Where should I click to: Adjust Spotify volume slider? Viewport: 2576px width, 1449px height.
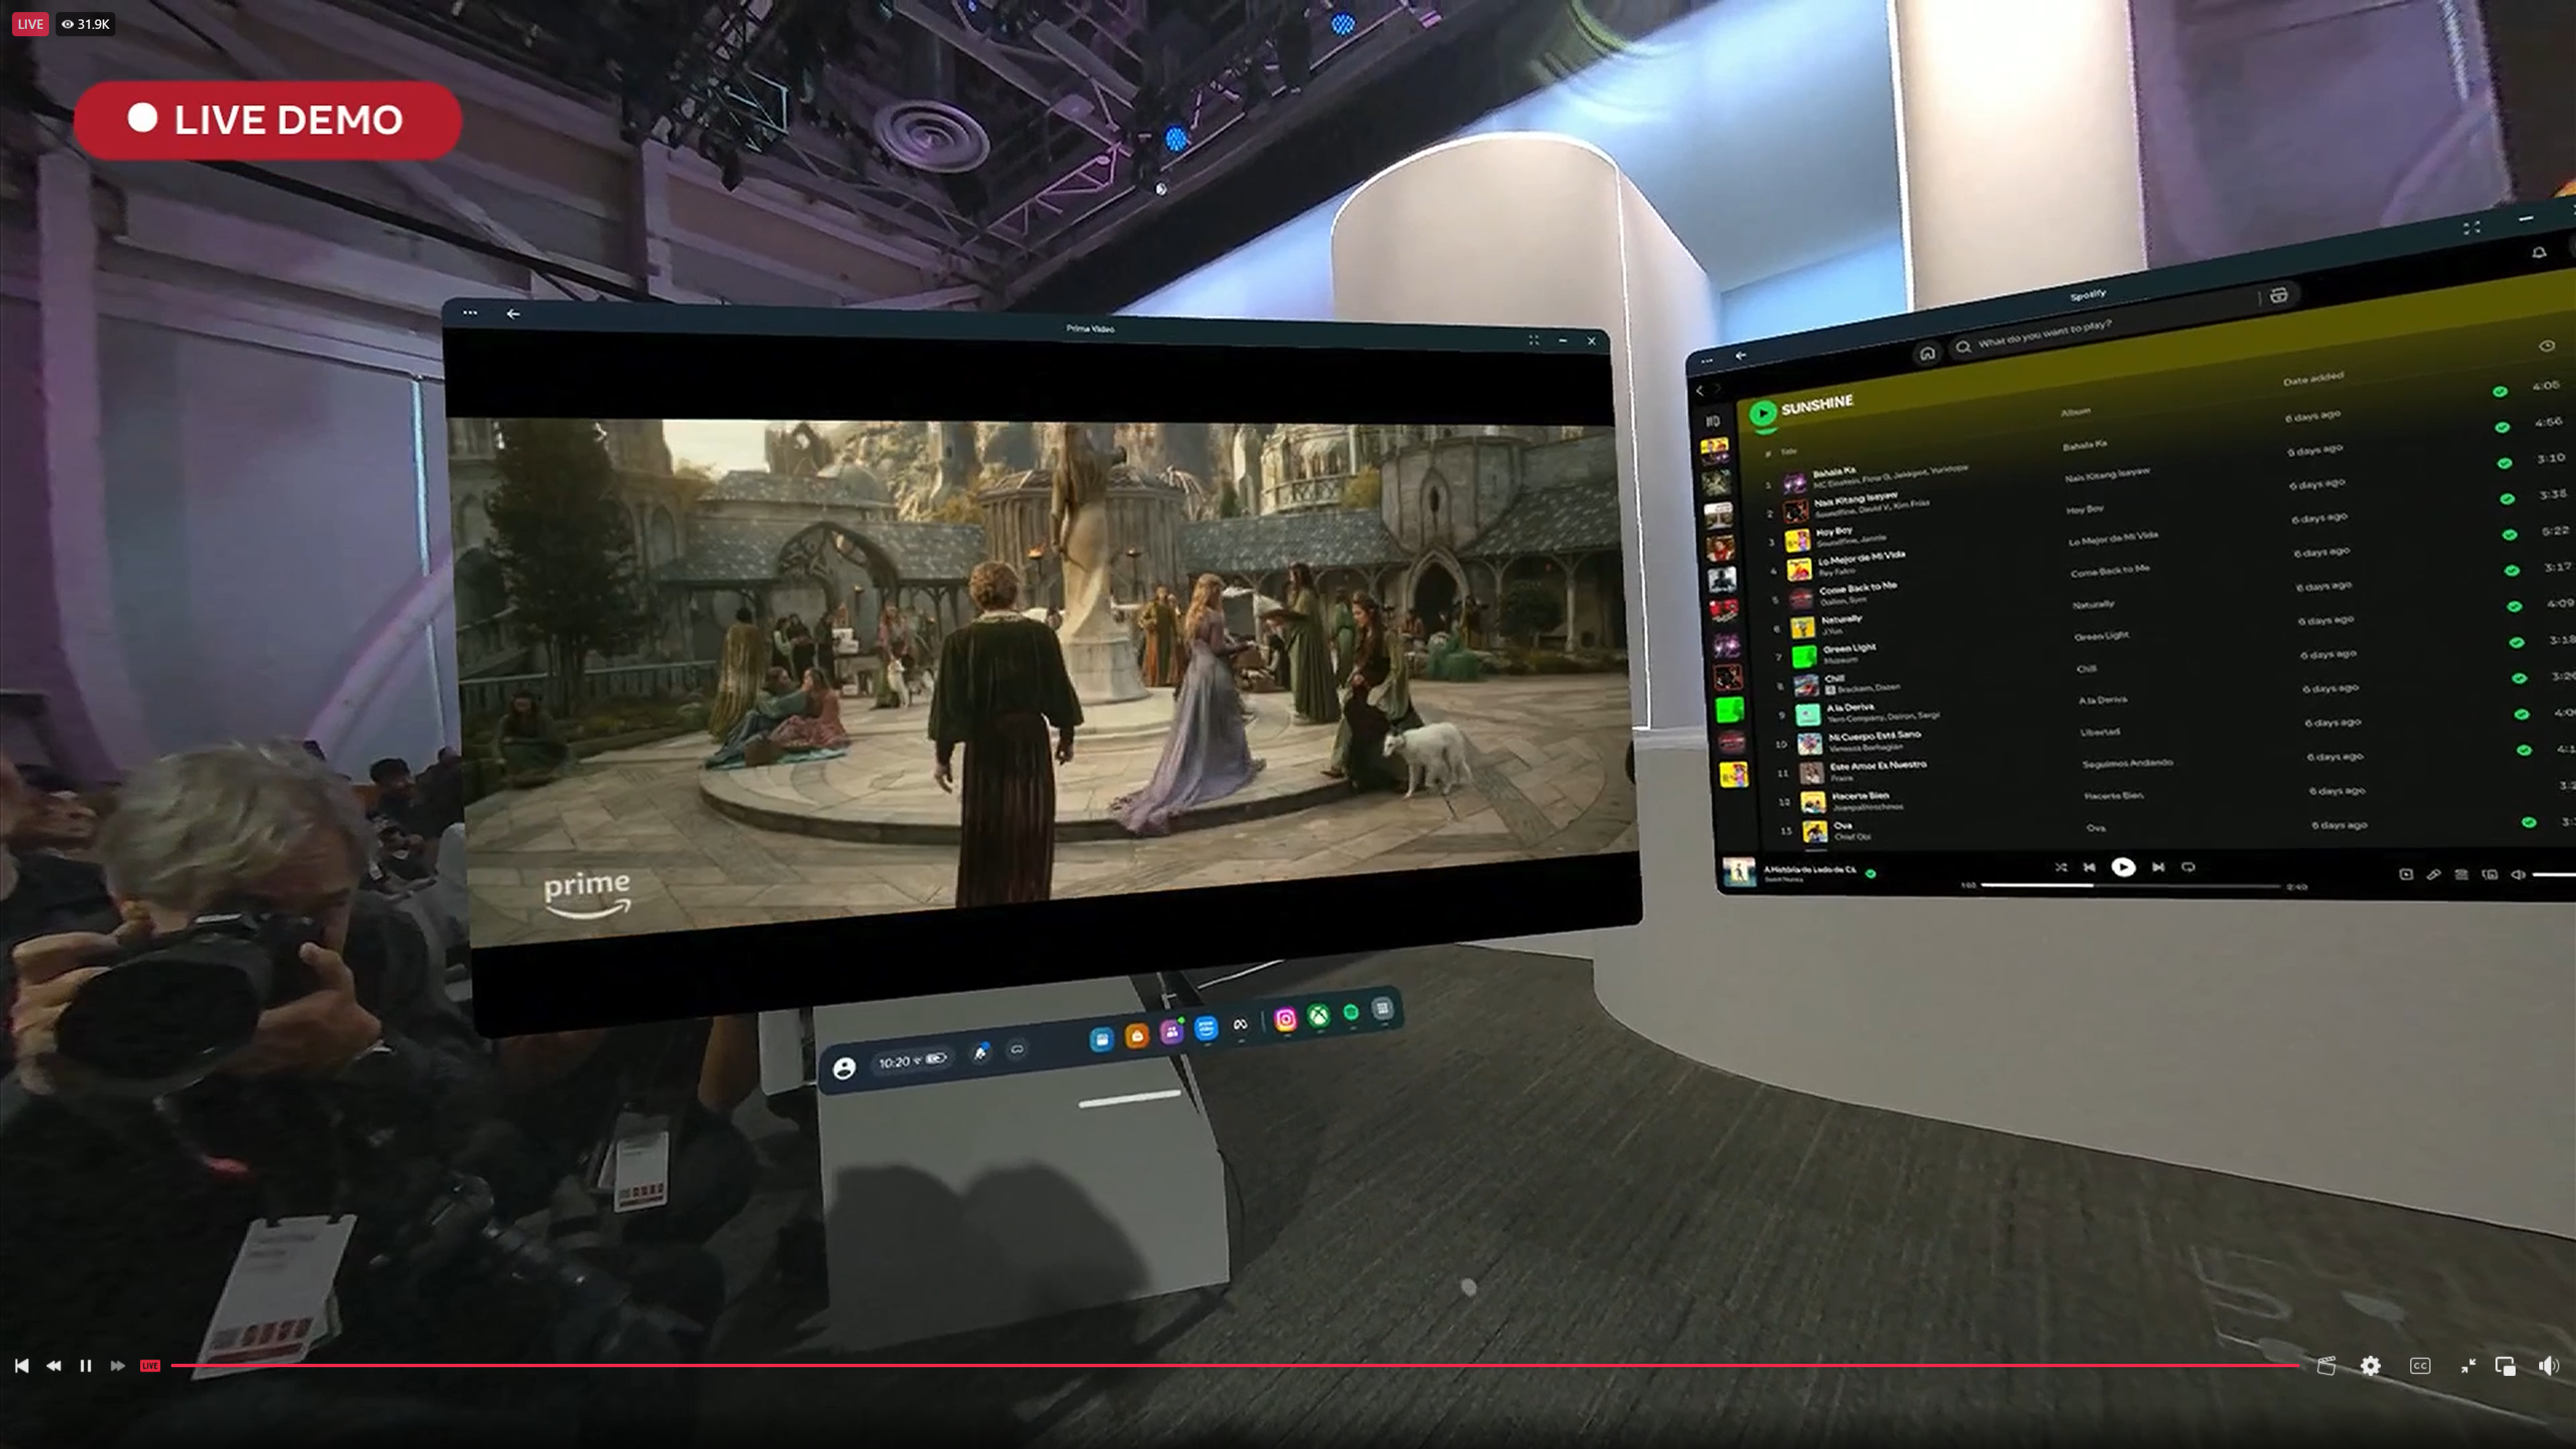2554,875
